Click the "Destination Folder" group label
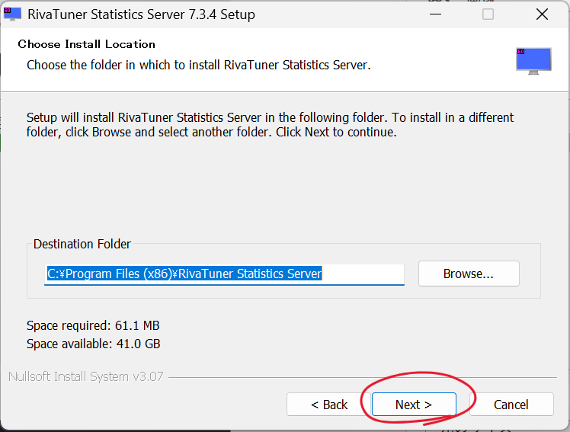The image size is (570, 432). click(82, 245)
